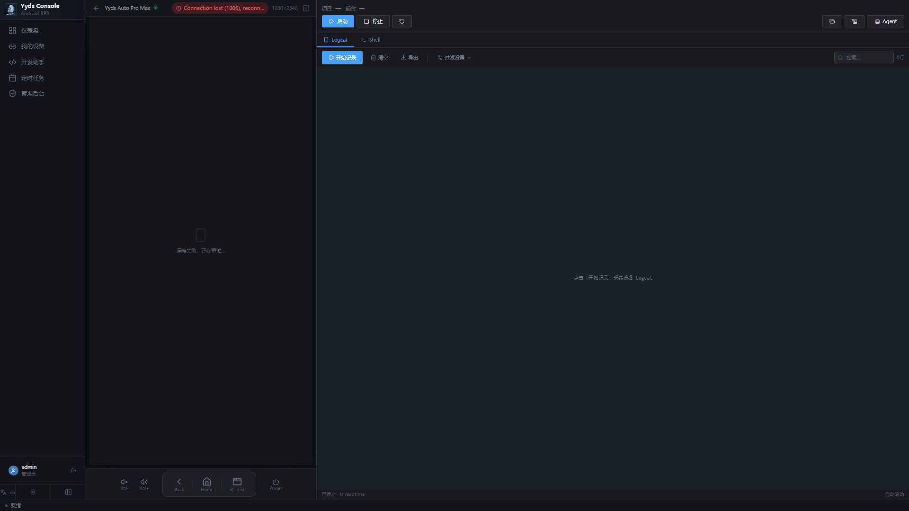Viewport: 909px width, 511px height.
Task: Collapse the sidebar with the panel icon
Action: [69, 492]
